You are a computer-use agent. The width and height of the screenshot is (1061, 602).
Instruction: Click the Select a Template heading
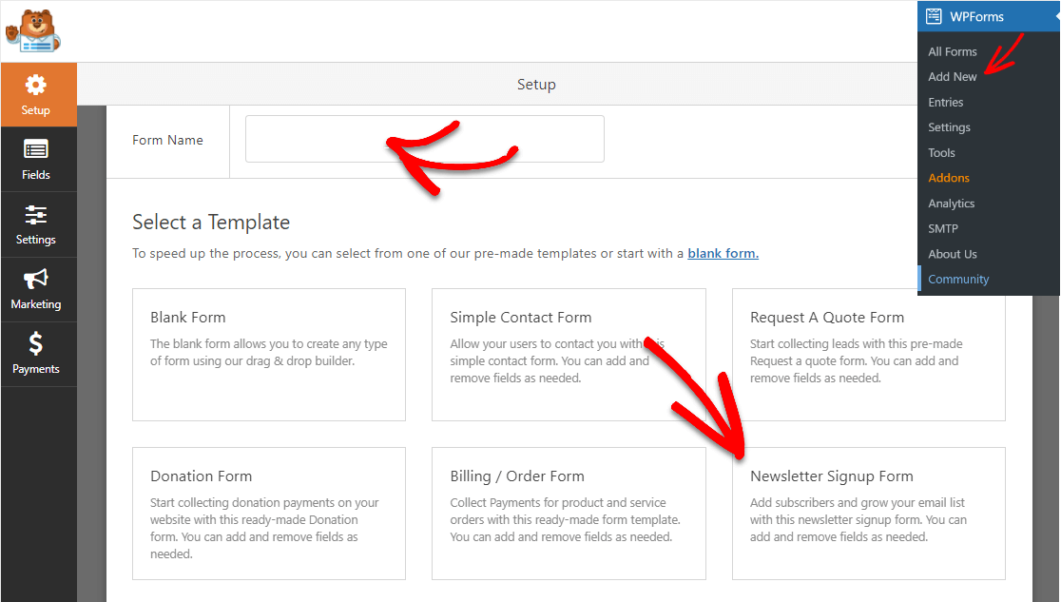211,223
